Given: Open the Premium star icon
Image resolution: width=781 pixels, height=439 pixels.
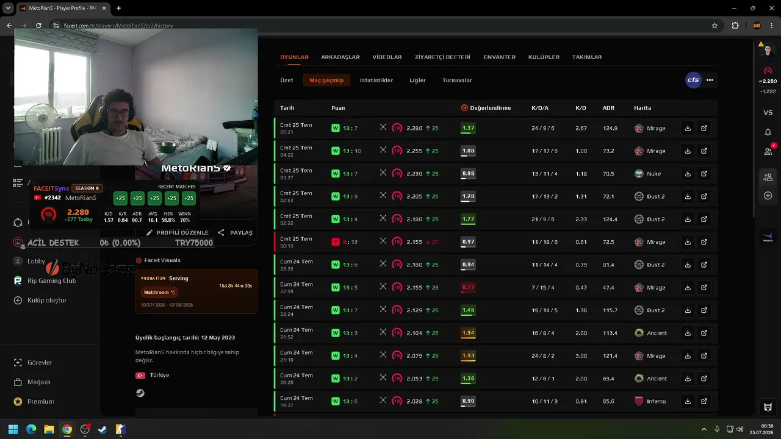Looking at the screenshot, I should click(18, 401).
